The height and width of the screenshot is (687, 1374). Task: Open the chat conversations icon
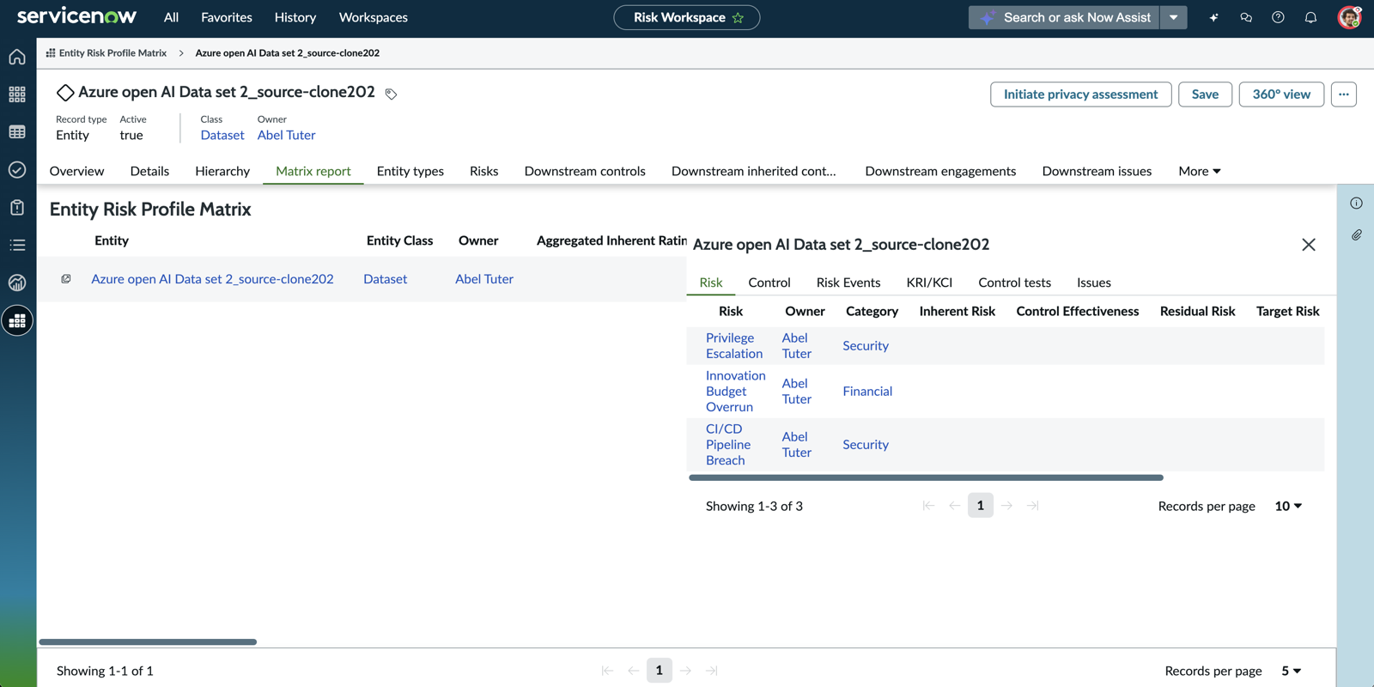1246,17
